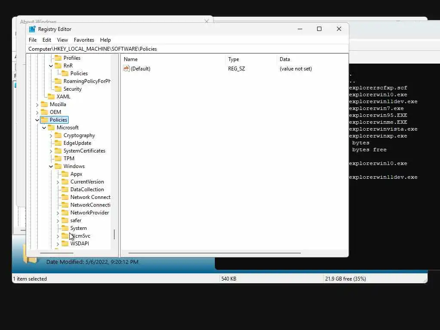Select the Appx folder icon
The width and height of the screenshot is (440, 330).
pos(65,174)
